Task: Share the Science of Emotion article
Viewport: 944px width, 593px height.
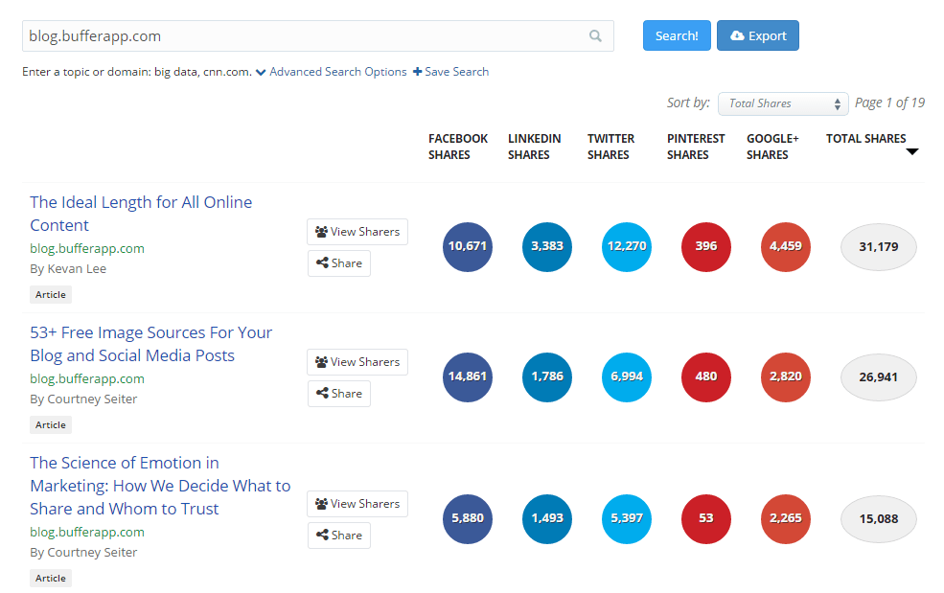Action: click(x=339, y=536)
